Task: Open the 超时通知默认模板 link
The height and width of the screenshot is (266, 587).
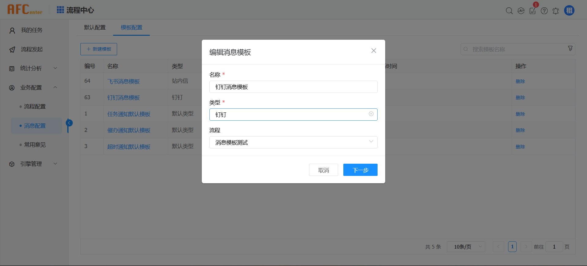Action: tap(129, 147)
